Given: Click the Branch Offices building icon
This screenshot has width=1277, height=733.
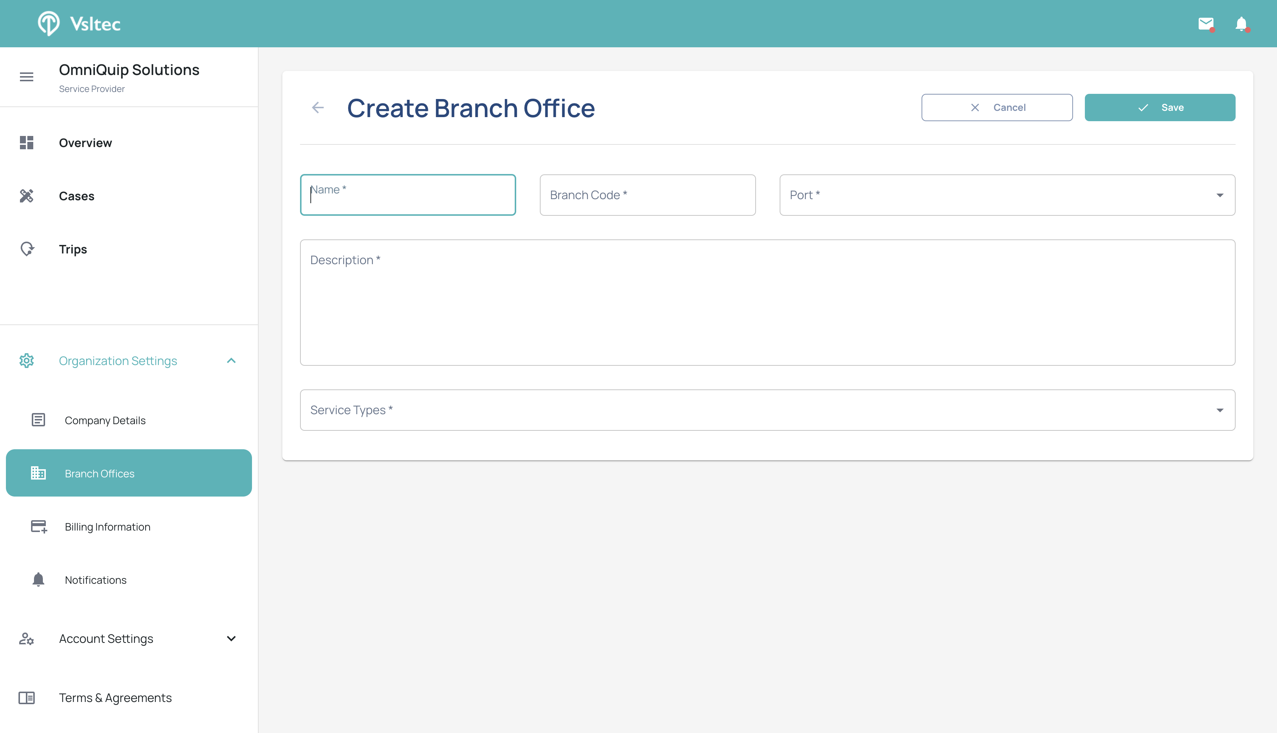Looking at the screenshot, I should tap(38, 473).
